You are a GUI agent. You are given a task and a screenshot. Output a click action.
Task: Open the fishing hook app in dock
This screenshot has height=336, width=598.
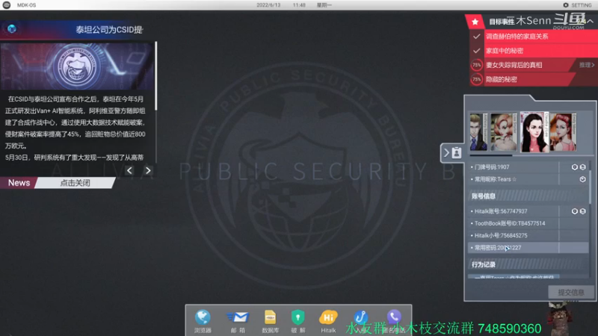click(x=360, y=318)
